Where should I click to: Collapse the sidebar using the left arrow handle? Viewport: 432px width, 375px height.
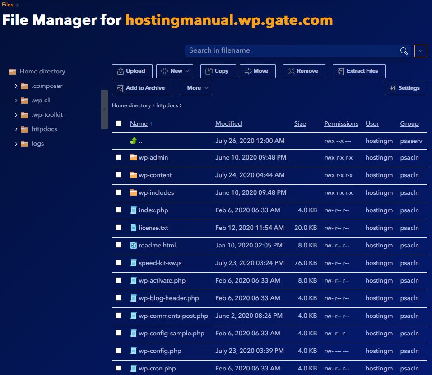[x=105, y=109]
